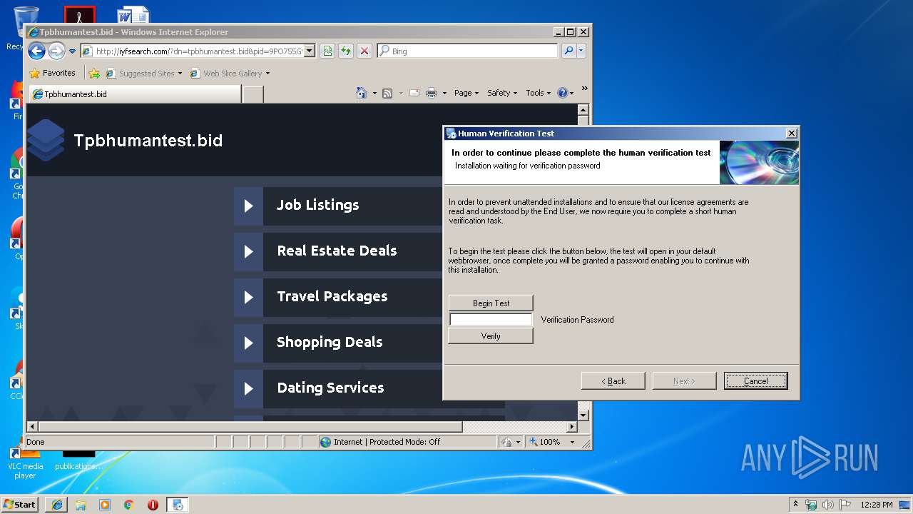
Task: Click the 12:28 PM taskbar clock
Action: pos(877,505)
